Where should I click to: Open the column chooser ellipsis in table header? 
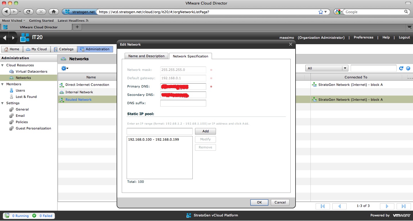point(410,77)
